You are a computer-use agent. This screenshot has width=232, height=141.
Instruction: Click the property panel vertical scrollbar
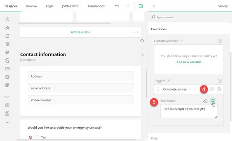231,86
